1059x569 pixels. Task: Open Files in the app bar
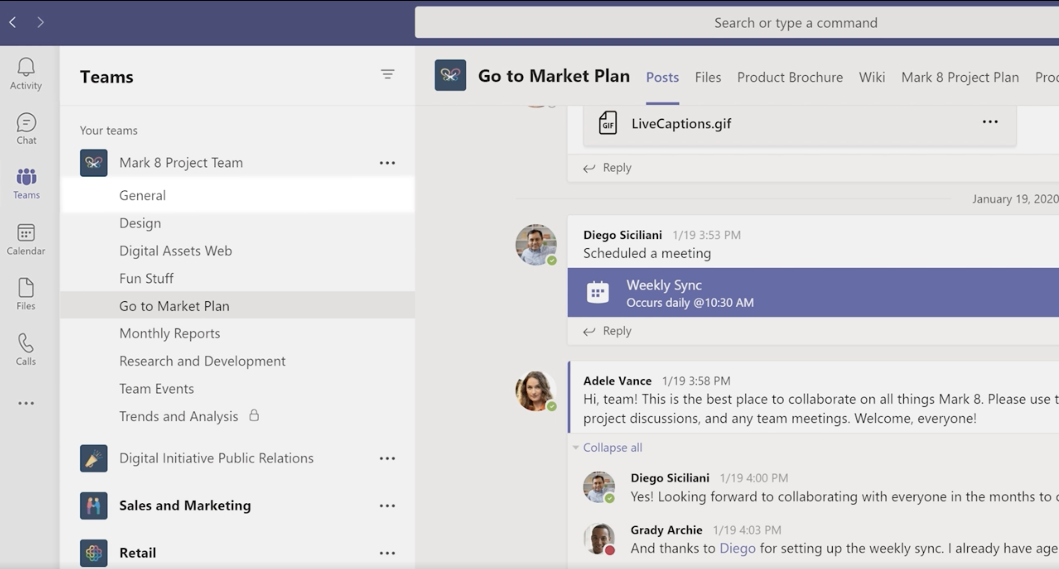coord(26,294)
